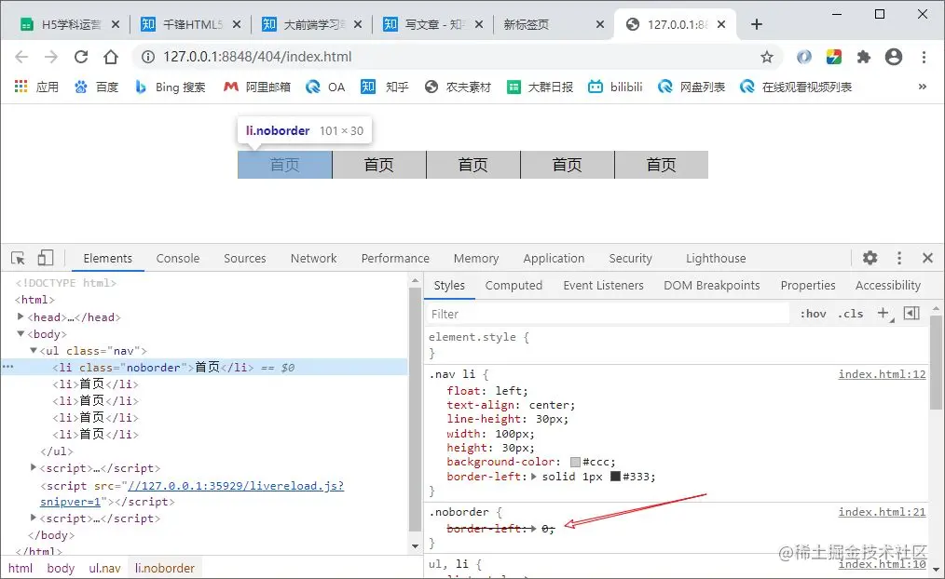
Task: Open the 应用 apps bookmark
Action: (36, 87)
